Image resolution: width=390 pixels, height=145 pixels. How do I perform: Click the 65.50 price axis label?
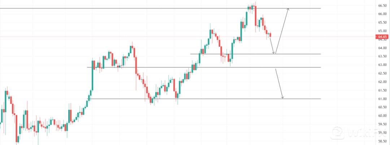pyautogui.click(x=383, y=22)
